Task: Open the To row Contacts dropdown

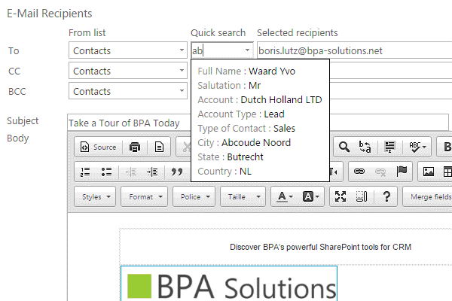Action: click(x=128, y=50)
